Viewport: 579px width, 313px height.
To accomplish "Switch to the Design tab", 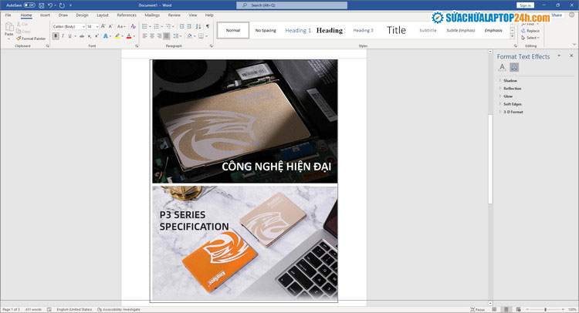I will tap(82, 15).
